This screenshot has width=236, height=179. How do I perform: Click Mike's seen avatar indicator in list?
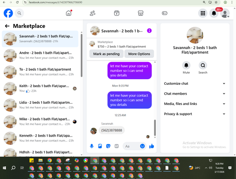(x=75, y=122)
